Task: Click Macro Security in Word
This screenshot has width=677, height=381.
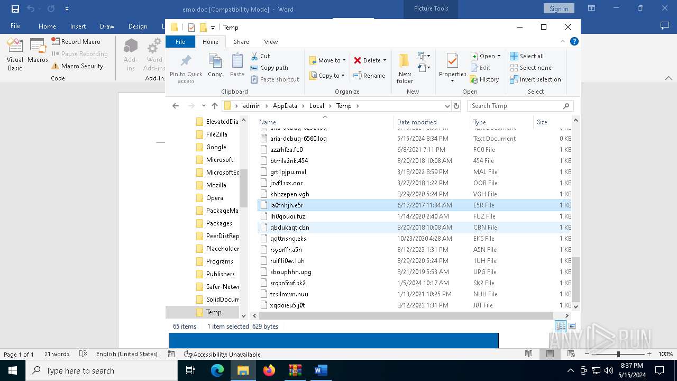Action: point(77,66)
